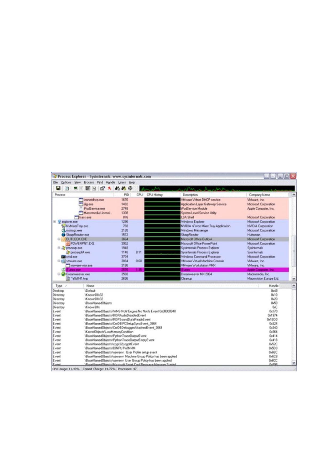This screenshot has height=449, width=318.
Task: Click the Find handle binoculars icon
Action: 117,188
